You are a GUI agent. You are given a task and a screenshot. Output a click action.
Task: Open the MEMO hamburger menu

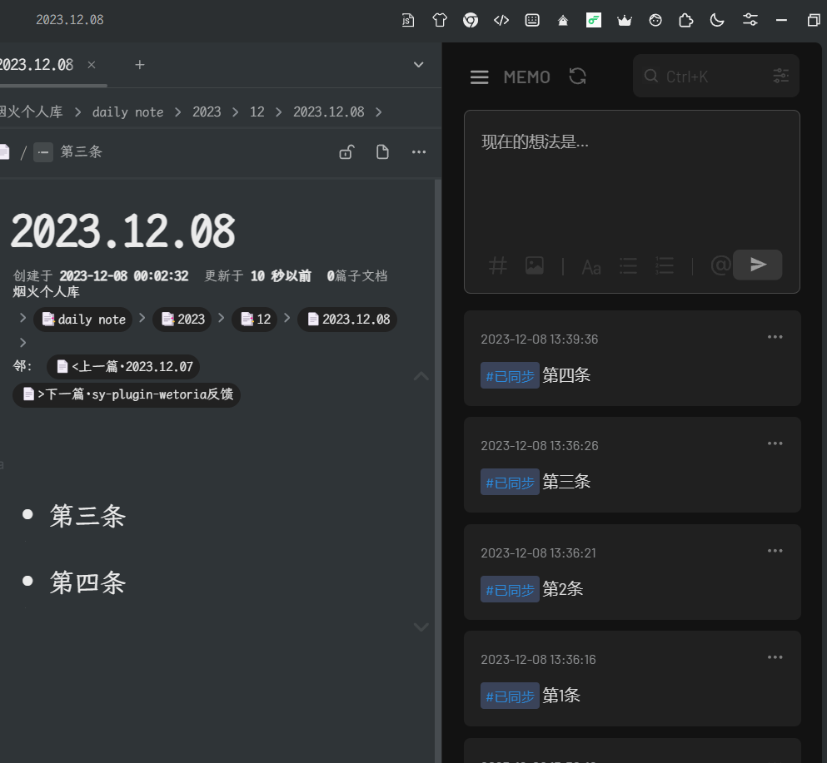tap(479, 77)
